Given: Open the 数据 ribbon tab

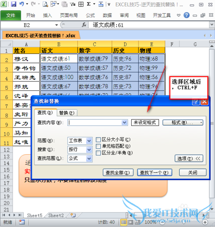Looking at the screenshot, I should pos(107,15).
